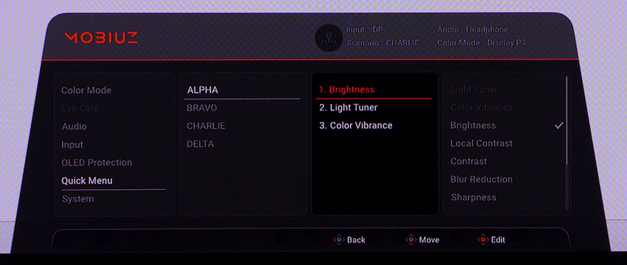Screen dimensions: 627x265
Task: Open the Color Mode menu
Action: click(x=87, y=90)
